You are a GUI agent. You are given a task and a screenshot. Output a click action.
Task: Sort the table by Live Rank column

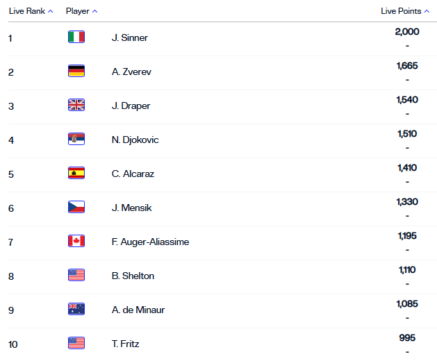(31, 11)
